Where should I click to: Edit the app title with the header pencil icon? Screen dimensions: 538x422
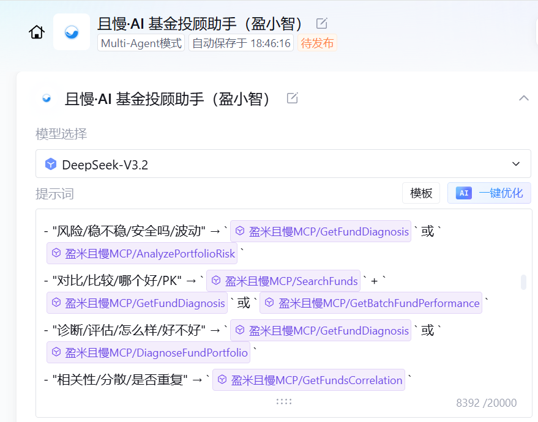click(x=321, y=23)
